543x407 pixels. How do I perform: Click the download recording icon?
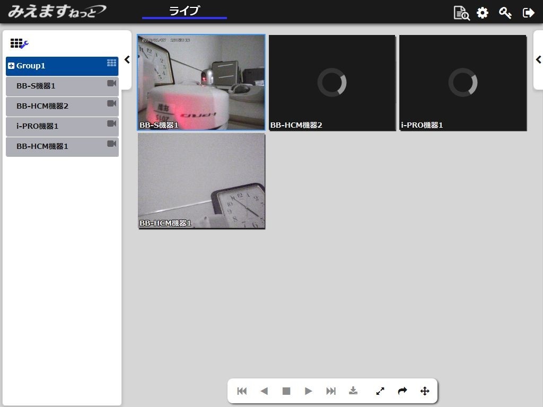(x=353, y=391)
